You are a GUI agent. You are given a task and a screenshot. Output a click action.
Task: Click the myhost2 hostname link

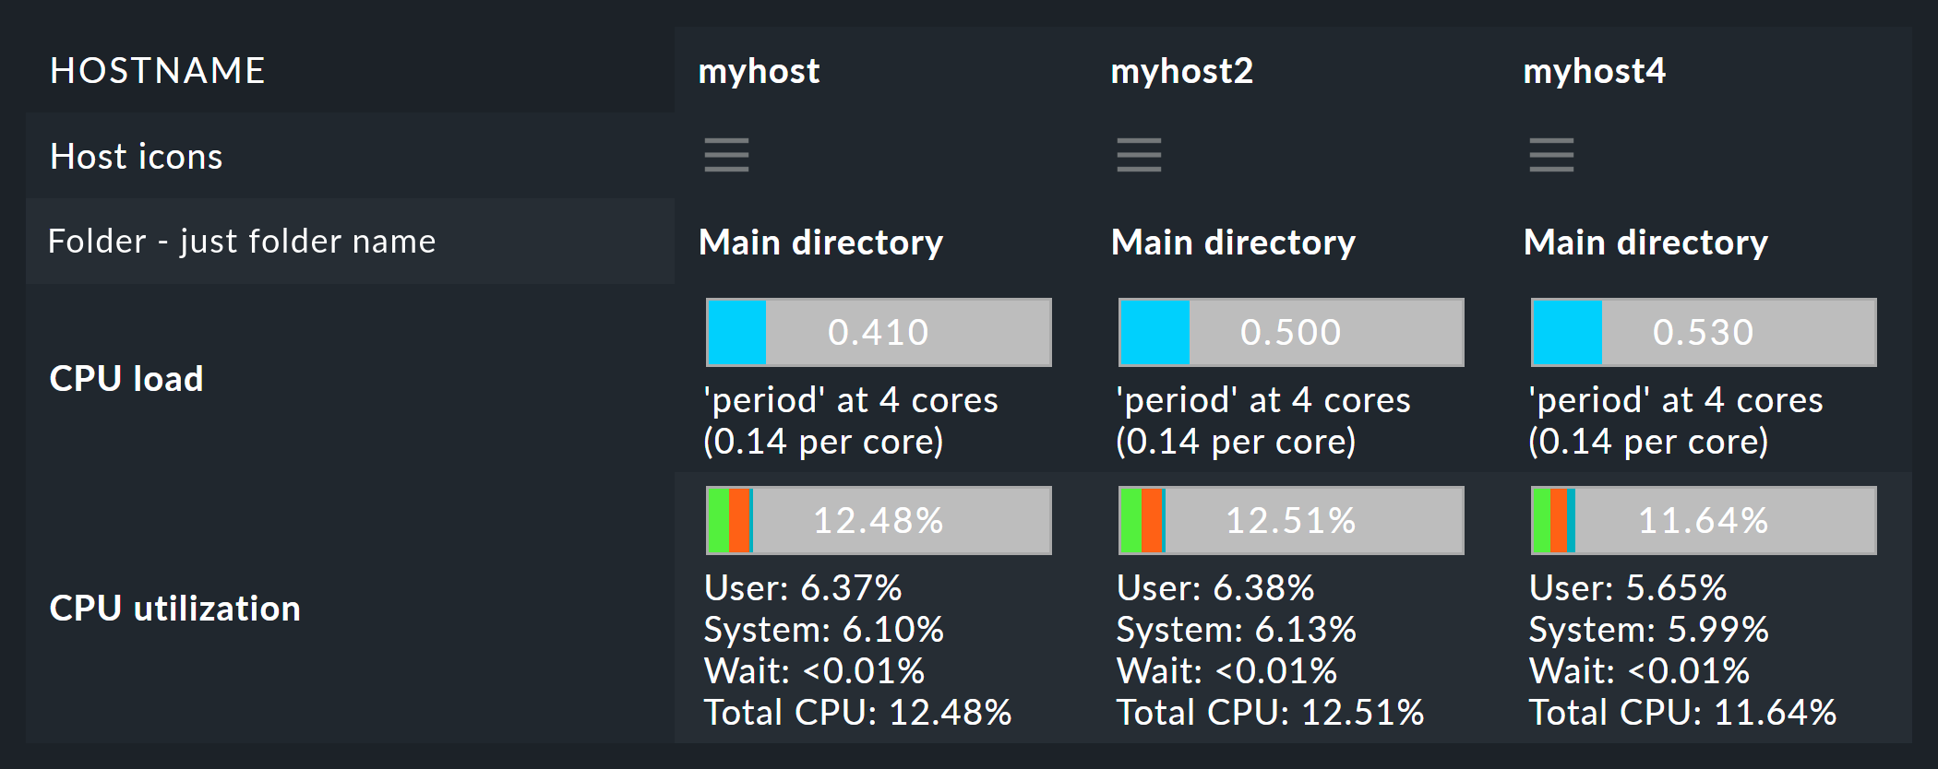[x=1181, y=71]
